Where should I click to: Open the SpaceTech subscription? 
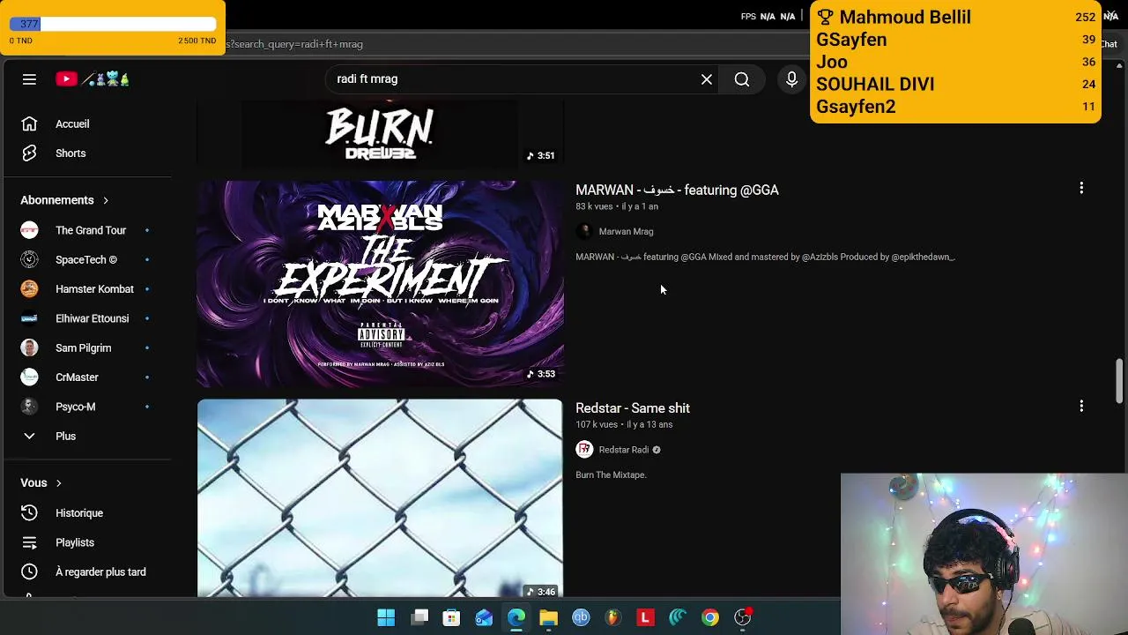(x=88, y=260)
